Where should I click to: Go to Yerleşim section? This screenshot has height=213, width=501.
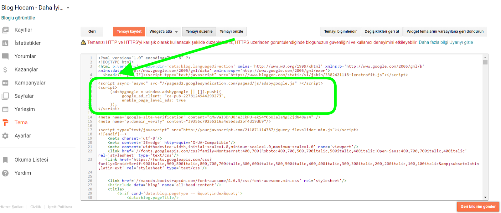(x=25, y=109)
